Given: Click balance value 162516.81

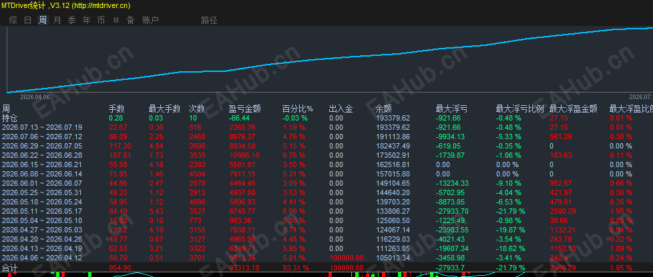Looking at the screenshot, I should (x=393, y=164).
